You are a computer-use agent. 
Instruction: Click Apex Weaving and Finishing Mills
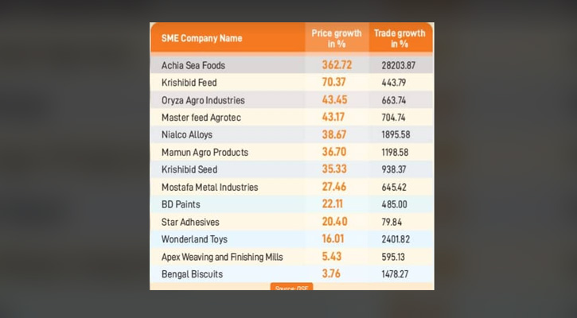(221, 257)
